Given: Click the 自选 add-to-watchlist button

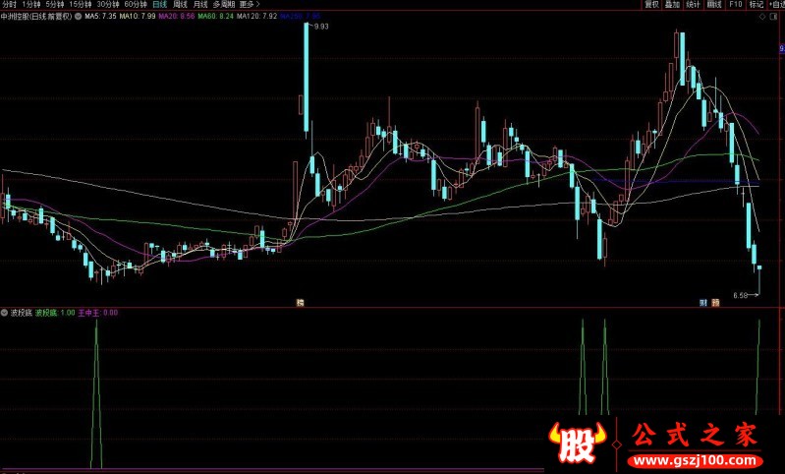Looking at the screenshot, I should coord(776,5).
